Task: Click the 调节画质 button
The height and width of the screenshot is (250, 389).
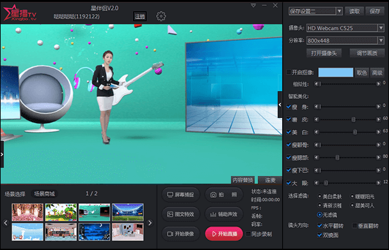Action: tap(367, 53)
